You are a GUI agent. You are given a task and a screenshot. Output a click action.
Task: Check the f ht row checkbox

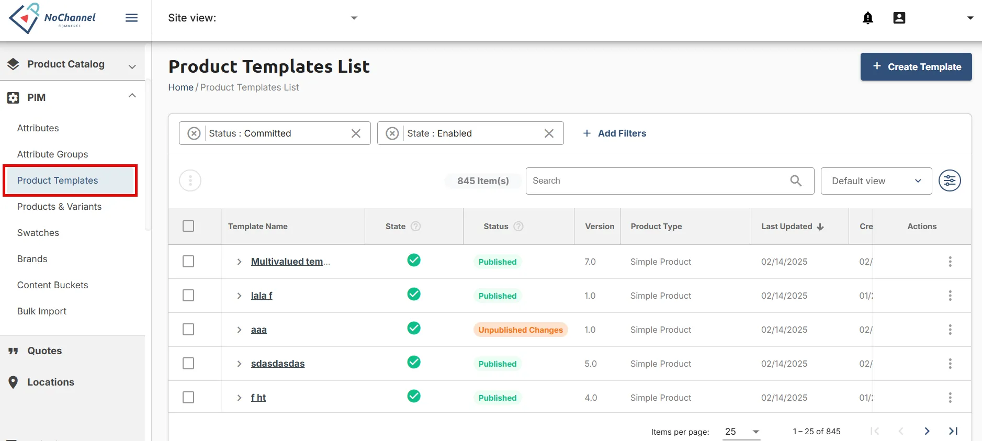[188, 398]
